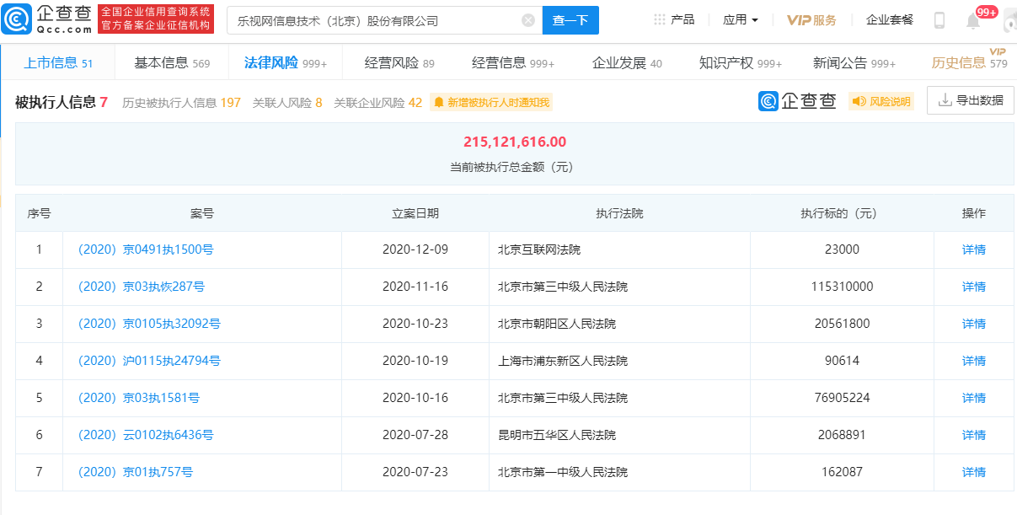
Task: Click the Qcc.com logo in the header
Action: point(46,19)
